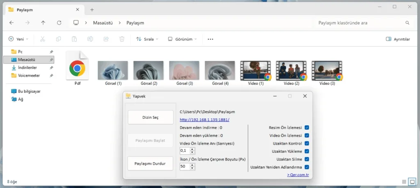Click the Dizin Seç button

tap(150, 117)
